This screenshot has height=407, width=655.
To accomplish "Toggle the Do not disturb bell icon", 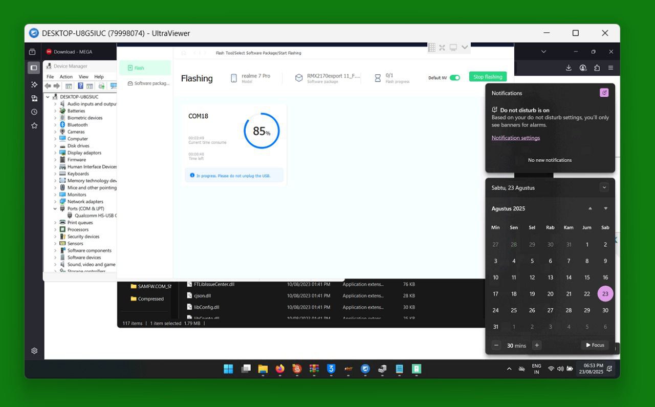I will 604,93.
